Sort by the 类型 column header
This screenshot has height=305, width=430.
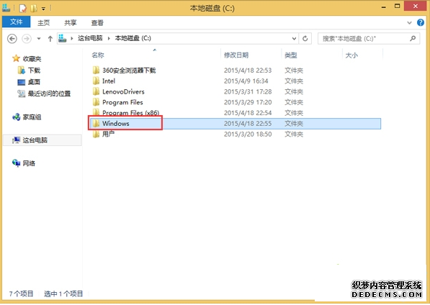point(291,55)
